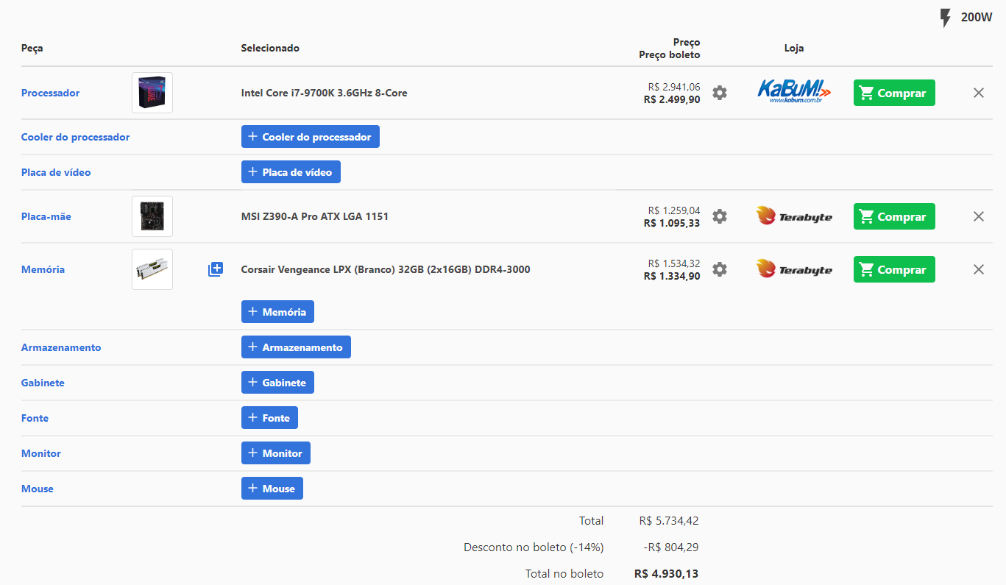
Task: Remove the Corsair Vengeance LPX memory
Action: [x=979, y=269]
